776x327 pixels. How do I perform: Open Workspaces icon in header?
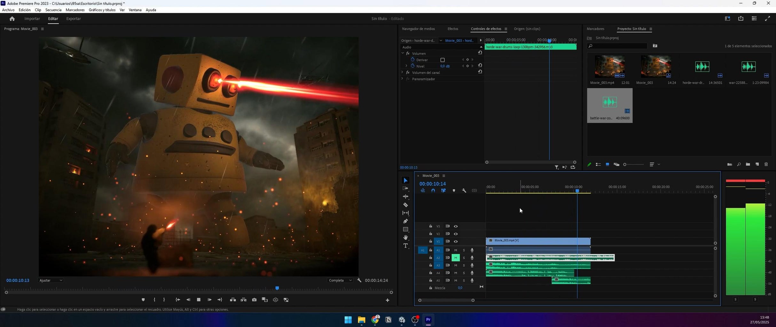(x=727, y=19)
